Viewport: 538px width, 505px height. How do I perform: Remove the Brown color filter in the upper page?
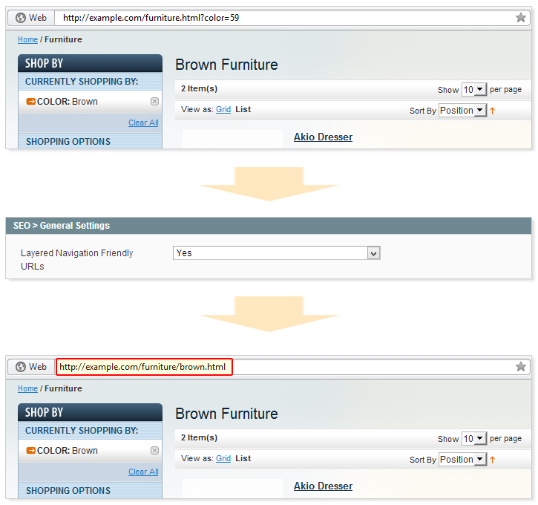pos(154,102)
